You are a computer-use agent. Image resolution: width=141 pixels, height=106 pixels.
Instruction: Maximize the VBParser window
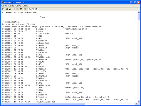point(135,2)
